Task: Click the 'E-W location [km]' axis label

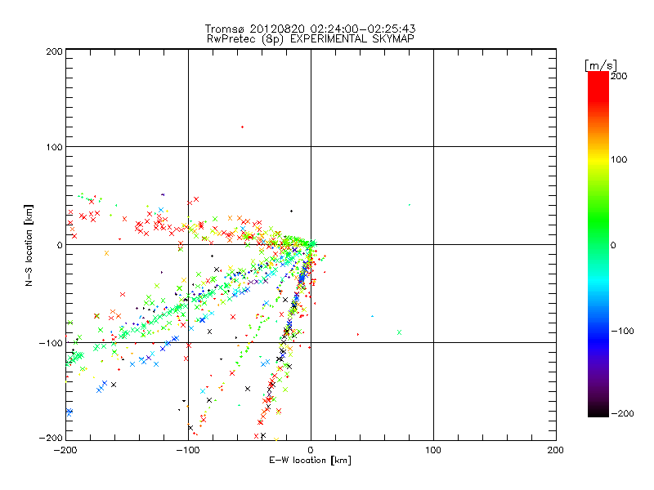Action: click(310, 460)
